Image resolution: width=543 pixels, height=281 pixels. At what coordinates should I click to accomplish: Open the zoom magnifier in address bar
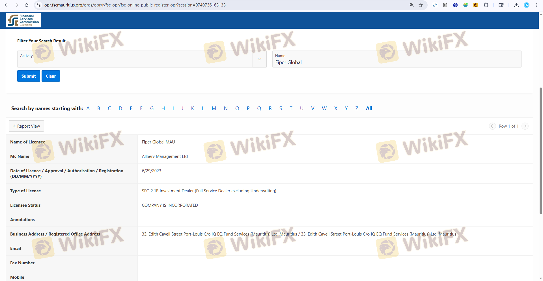point(412,5)
